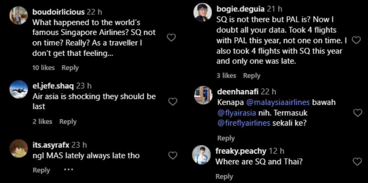Viewport: 368px width, 183px height.
Task: Like its.asyrafx's comment about MAS
Action: click(173, 156)
